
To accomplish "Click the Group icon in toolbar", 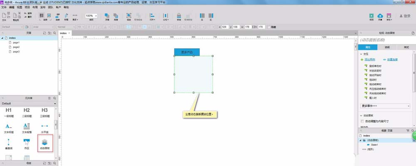I will (x=129, y=16).
